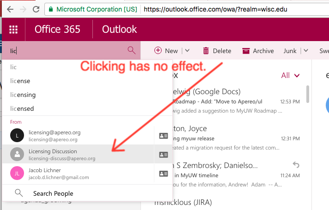The image size is (329, 210).
Task: Open the All filter dropdown
Action: (x=290, y=75)
